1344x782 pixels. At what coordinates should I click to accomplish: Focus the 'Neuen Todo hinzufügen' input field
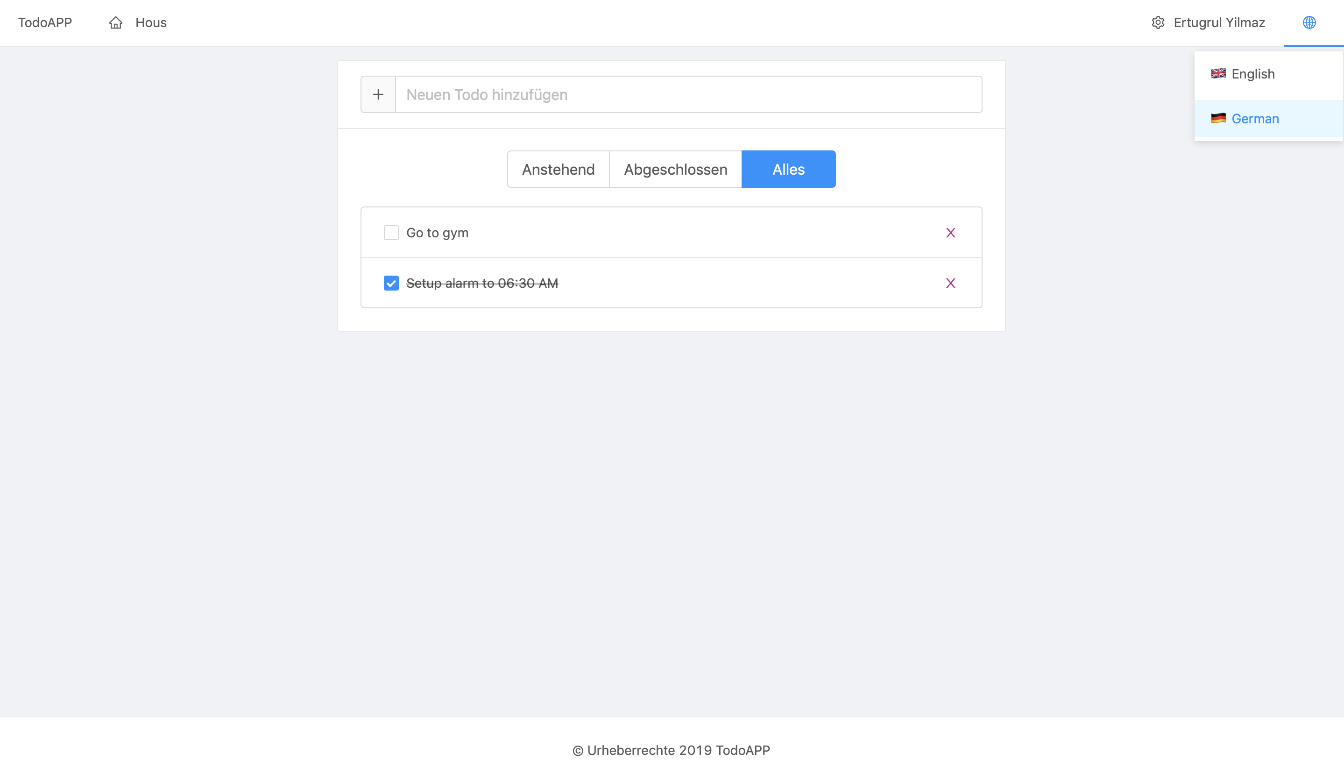(688, 94)
